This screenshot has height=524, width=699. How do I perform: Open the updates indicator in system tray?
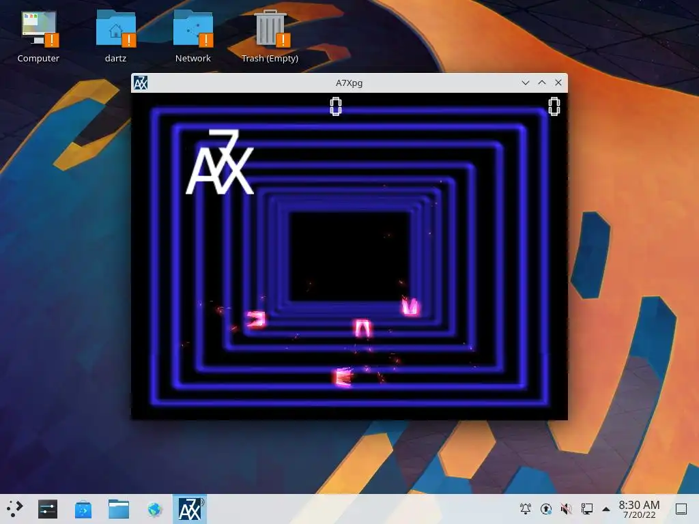[545, 508]
